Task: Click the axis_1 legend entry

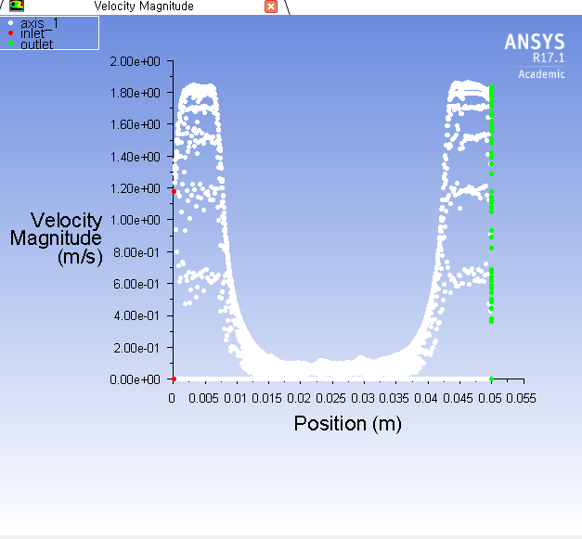Action: point(39,23)
